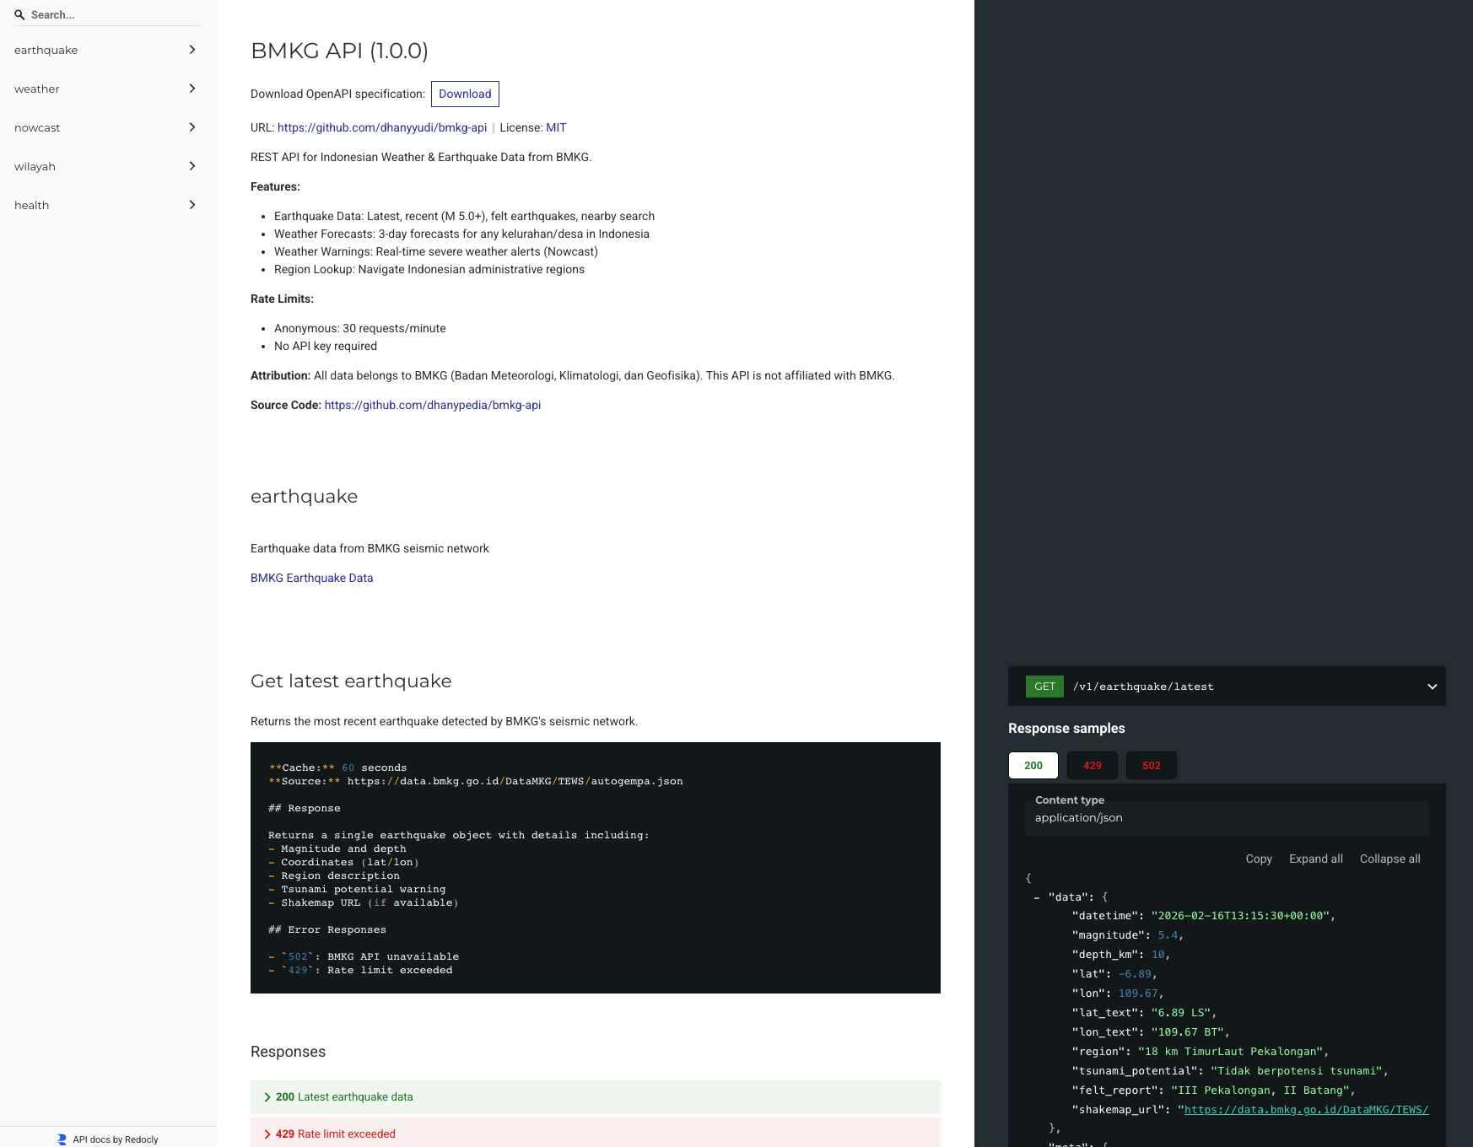
Task: Open the Redocly logo icon
Action: coord(62,1139)
